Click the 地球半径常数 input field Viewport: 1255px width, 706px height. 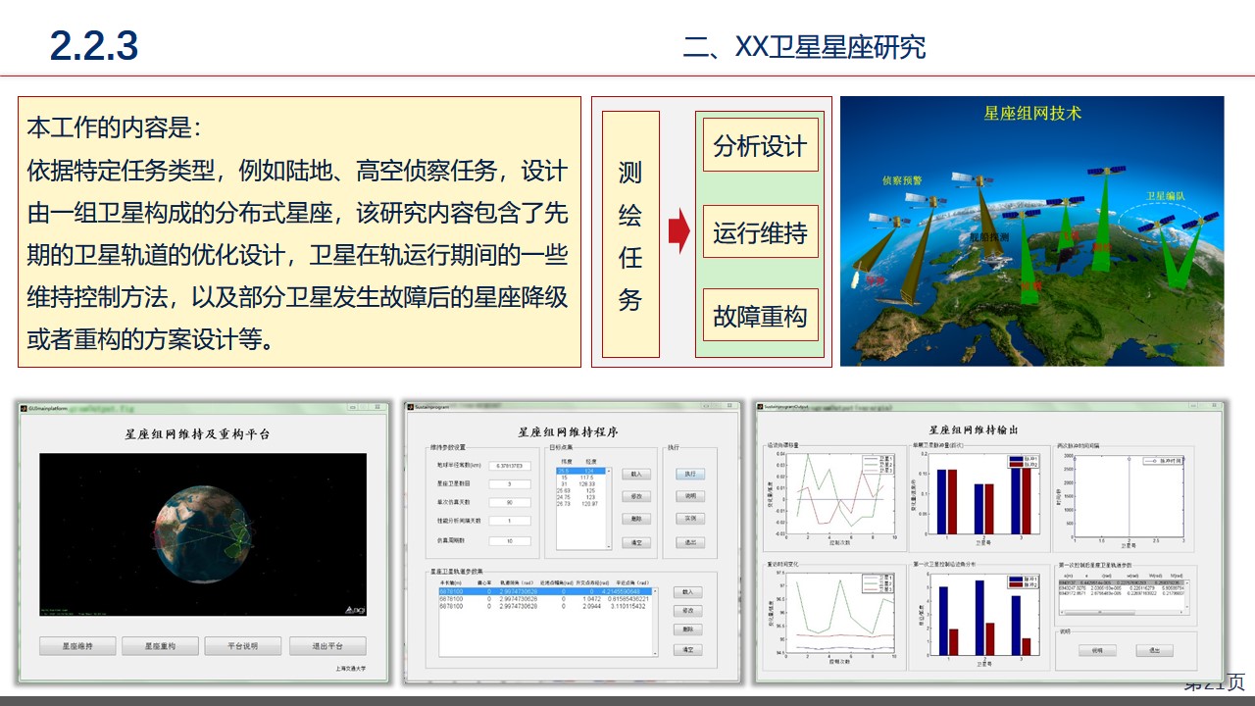[509, 465]
